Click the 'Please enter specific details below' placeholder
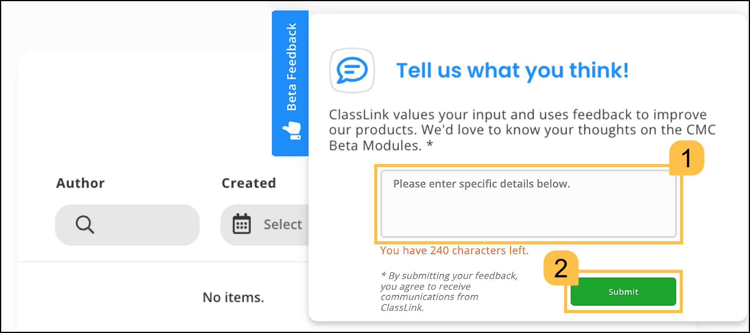 482,183
